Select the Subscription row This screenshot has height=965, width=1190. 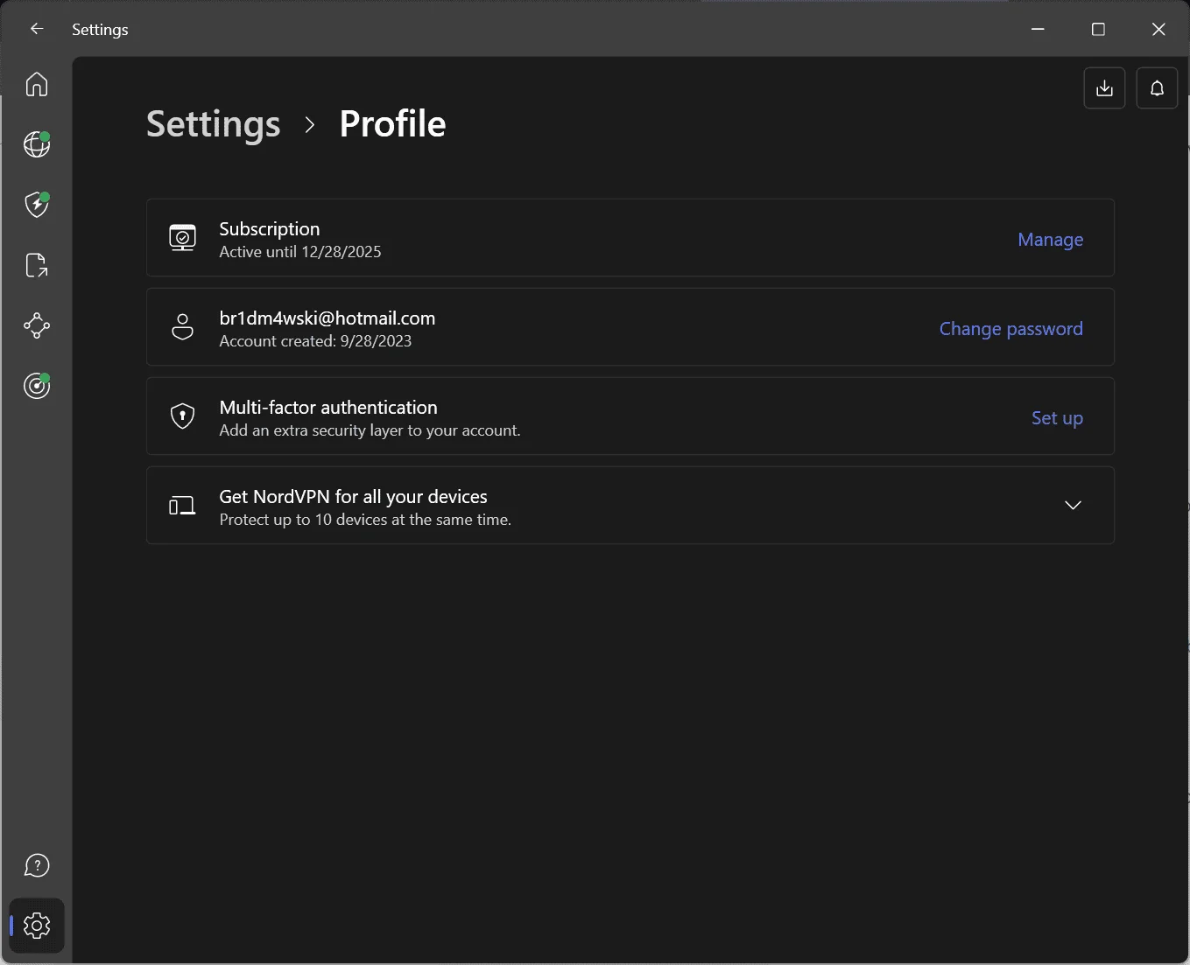(630, 237)
